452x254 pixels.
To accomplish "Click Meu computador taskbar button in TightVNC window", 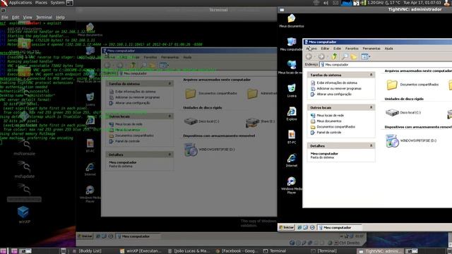I will point(339,227).
